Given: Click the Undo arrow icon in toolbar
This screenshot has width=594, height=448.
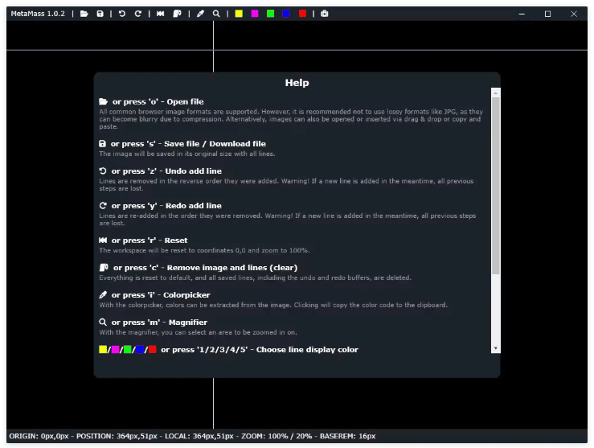Looking at the screenshot, I should click(x=122, y=14).
